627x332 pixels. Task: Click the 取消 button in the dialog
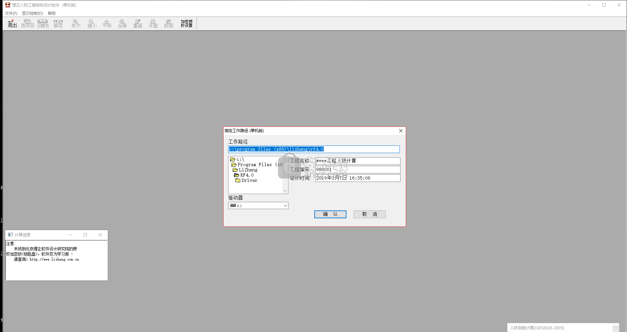coord(369,214)
